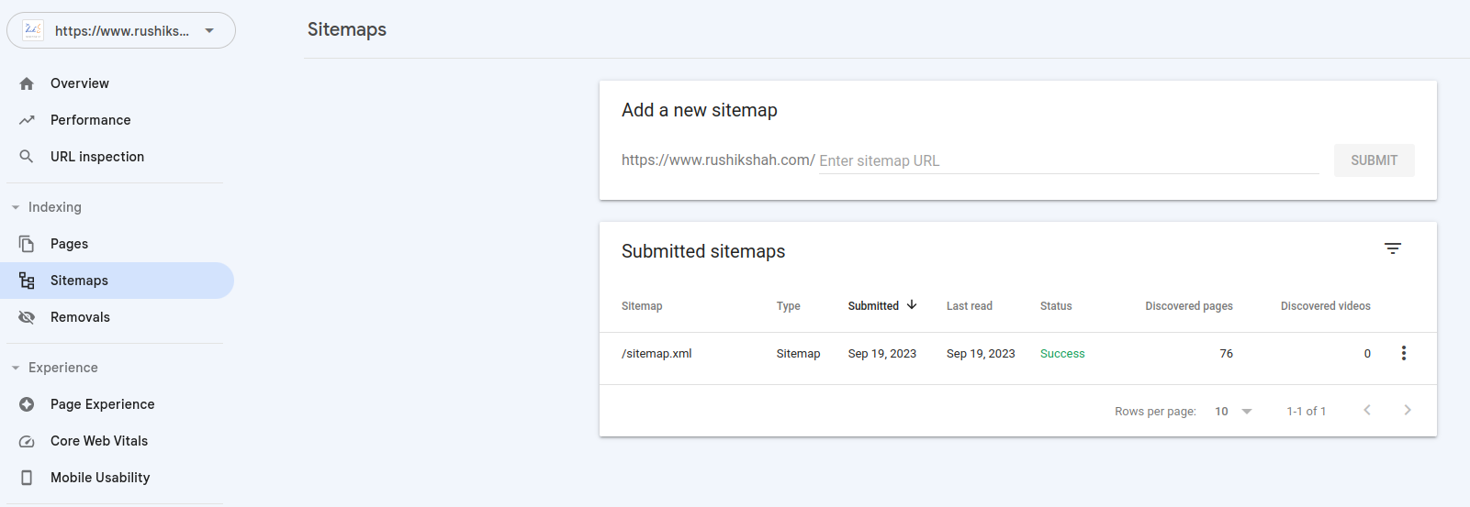Screen dimensions: 1470x507
Task: Sort by the Sitemap column header
Action: pyautogui.click(x=642, y=306)
